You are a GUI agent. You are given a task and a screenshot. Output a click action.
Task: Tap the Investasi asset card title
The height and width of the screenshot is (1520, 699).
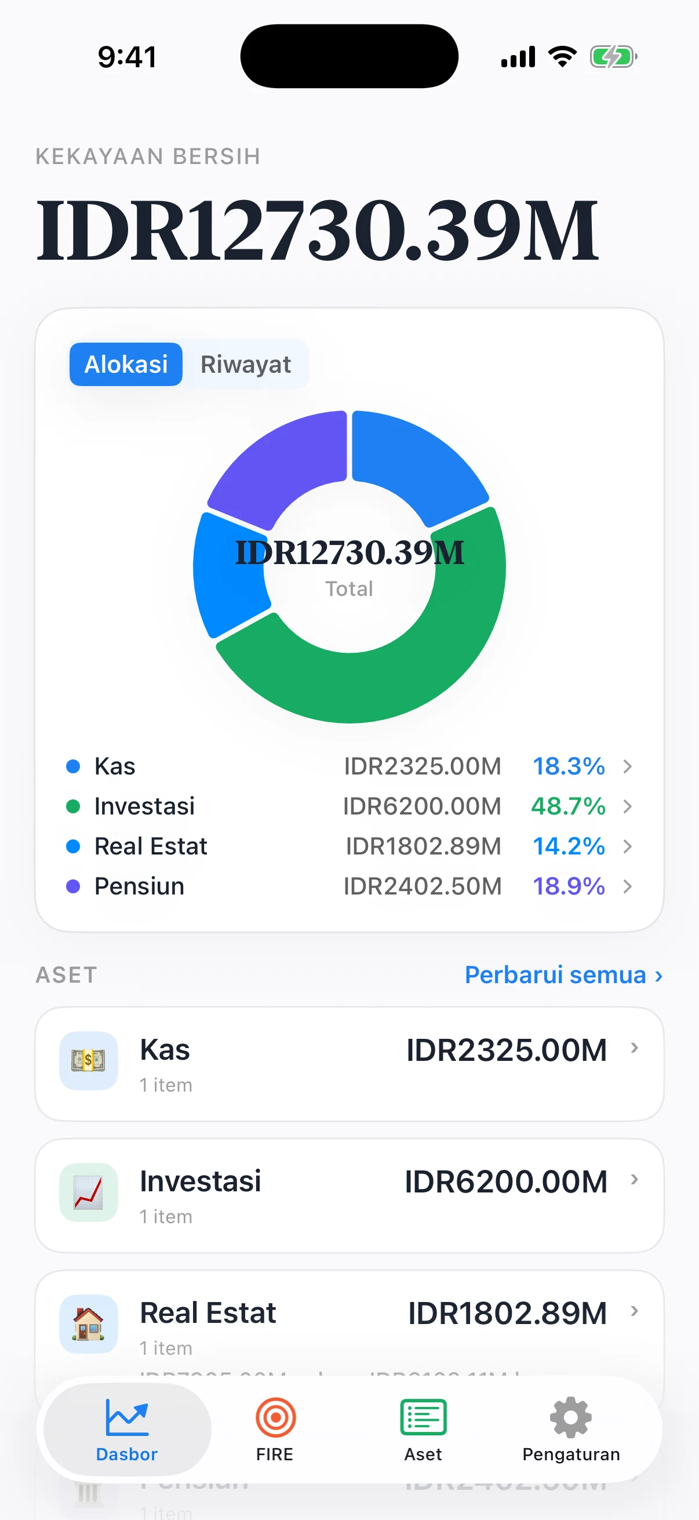pos(200,1181)
